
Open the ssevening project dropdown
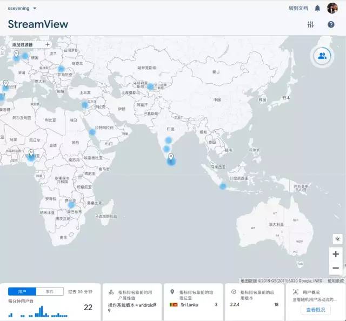(22, 9)
